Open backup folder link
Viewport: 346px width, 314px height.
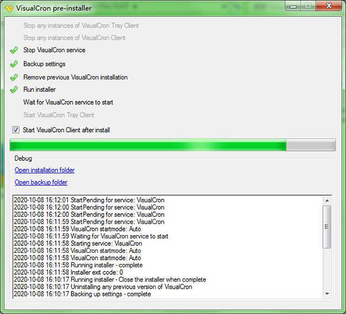click(x=41, y=182)
